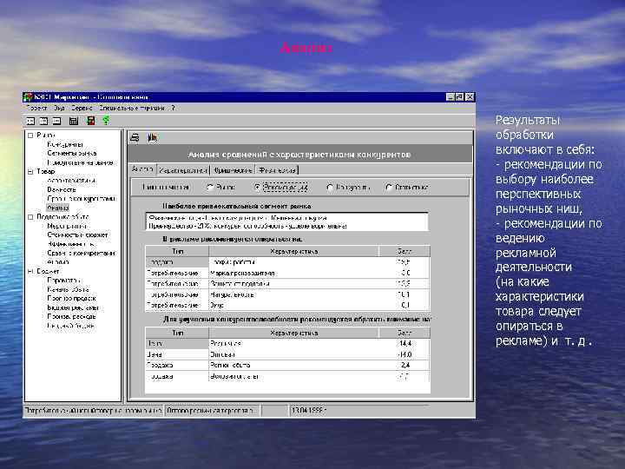Click the red diskette icon in toolbar
This screenshot has height=469, width=625.
point(90,120)
